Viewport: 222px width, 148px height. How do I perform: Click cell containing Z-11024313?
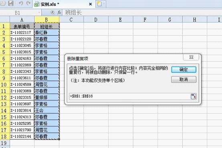[x=22, y=117]
